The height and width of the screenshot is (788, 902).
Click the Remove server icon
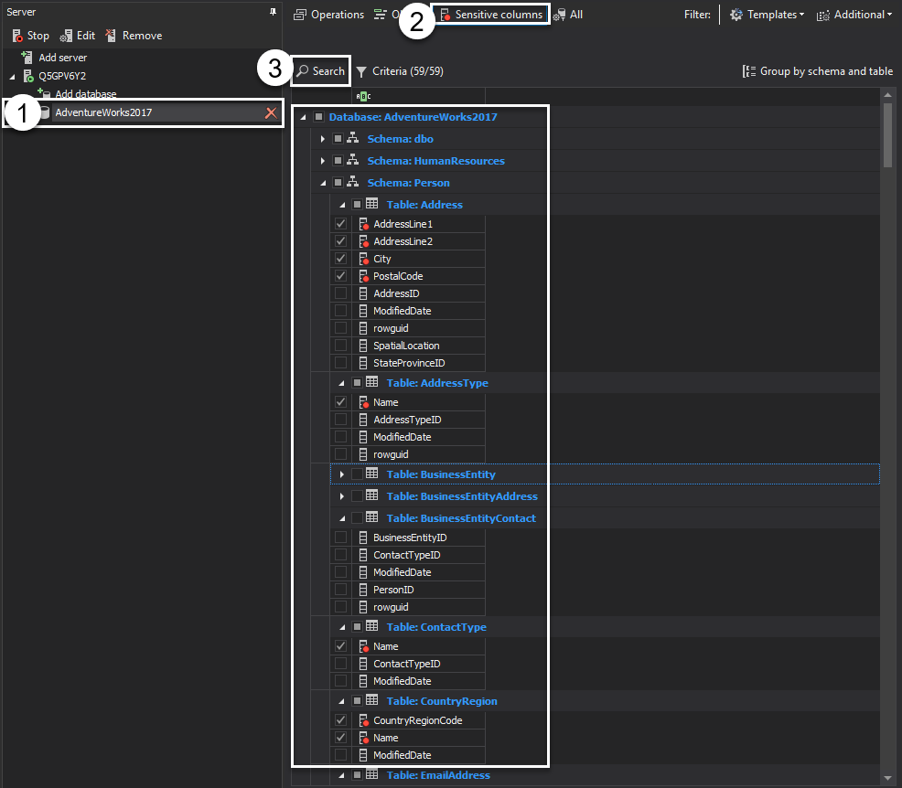point(111,36)
